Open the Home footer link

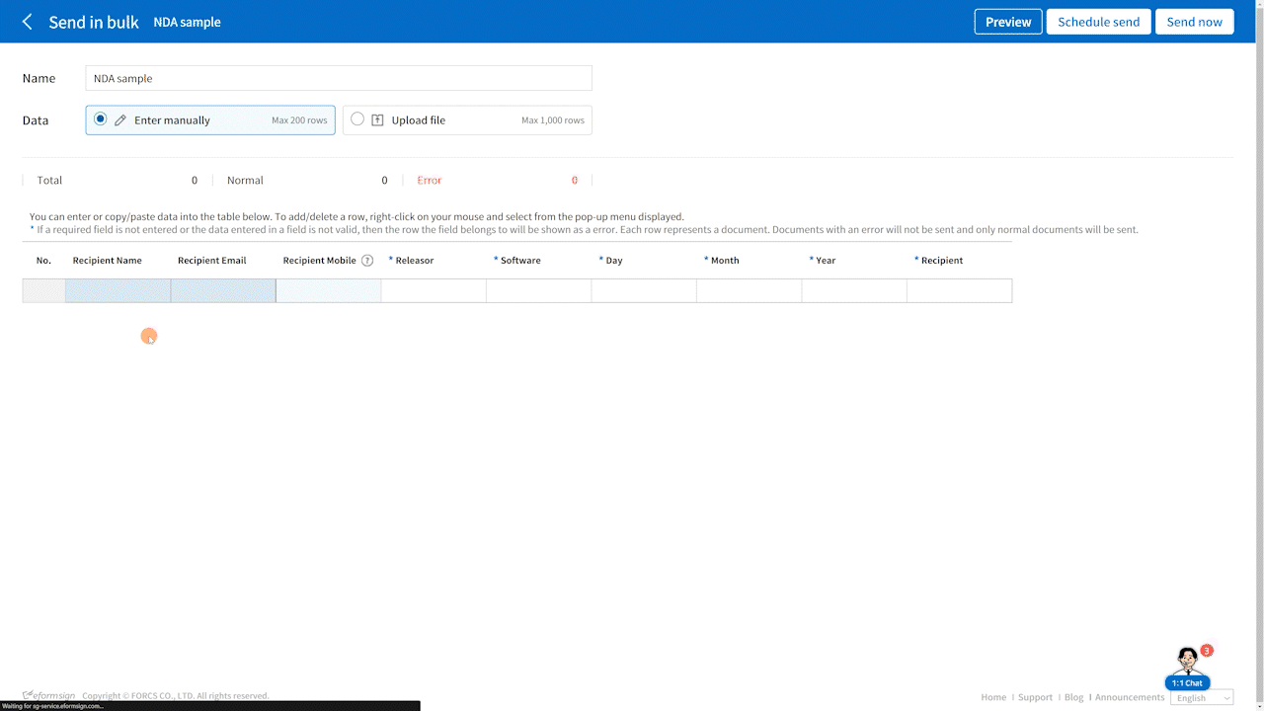[x=993, y=697]
